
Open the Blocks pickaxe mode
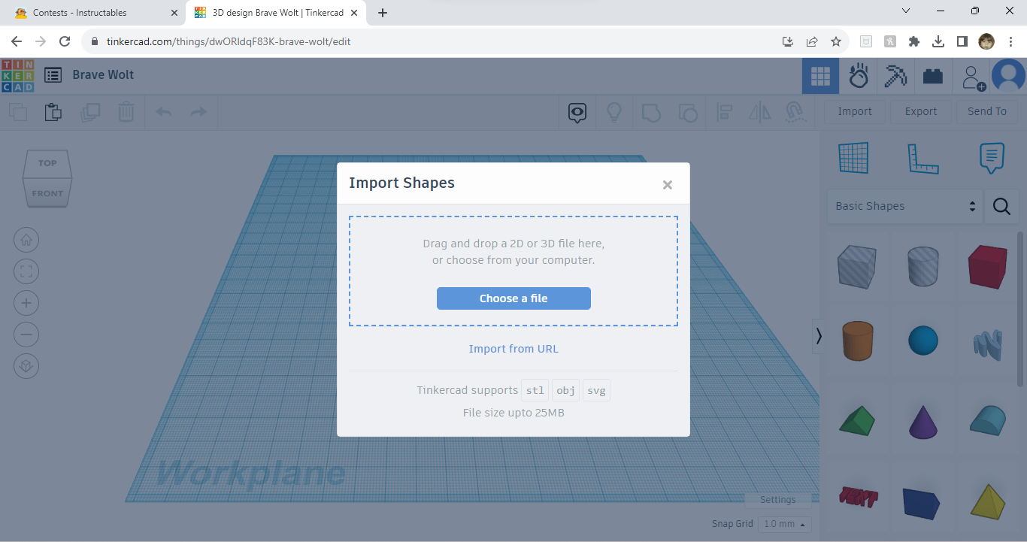coord(895,76)
